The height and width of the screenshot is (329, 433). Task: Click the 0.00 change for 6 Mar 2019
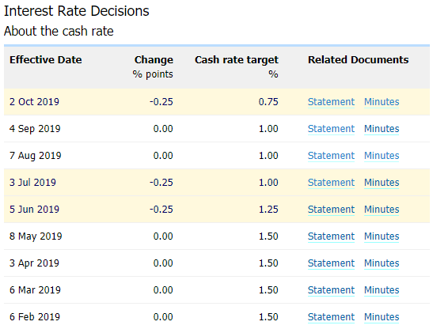coord(163,290)
